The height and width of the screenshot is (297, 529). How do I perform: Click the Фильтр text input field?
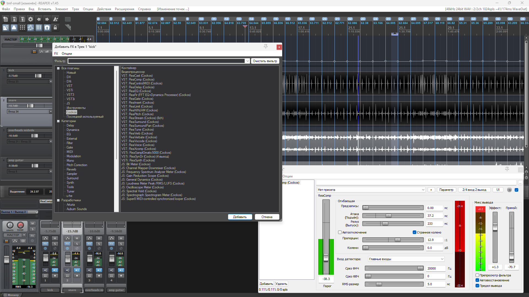coord(156,61)
